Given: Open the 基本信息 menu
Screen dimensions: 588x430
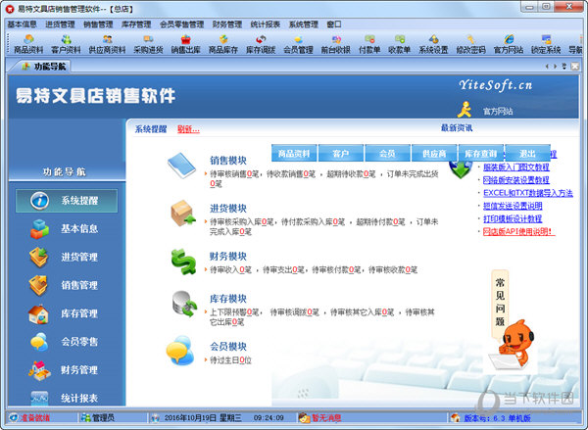Looking at the screenshot, I should point(23,24).
